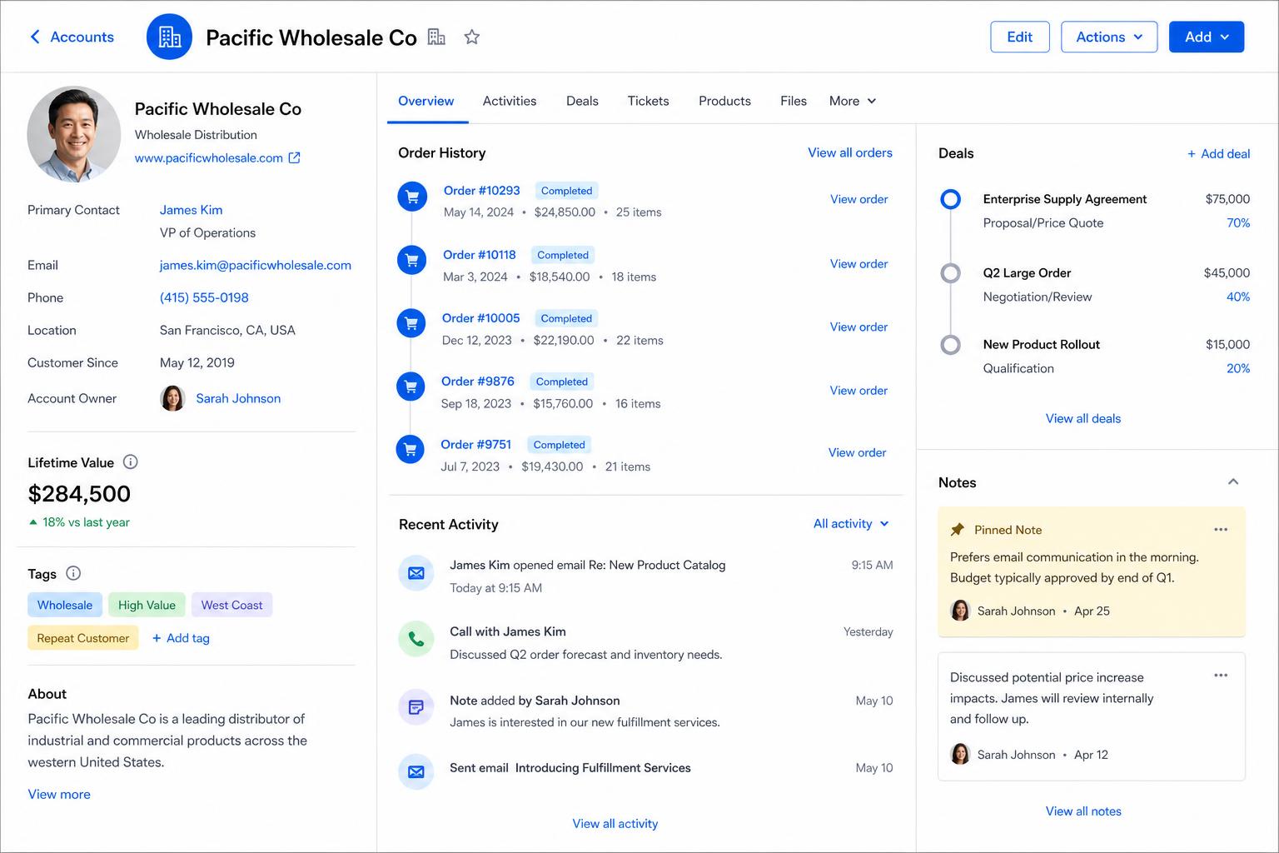This screenshot has width=1279, height=853.
Task: Open pinned note's three-dot menu
Action: (1221, 529)
